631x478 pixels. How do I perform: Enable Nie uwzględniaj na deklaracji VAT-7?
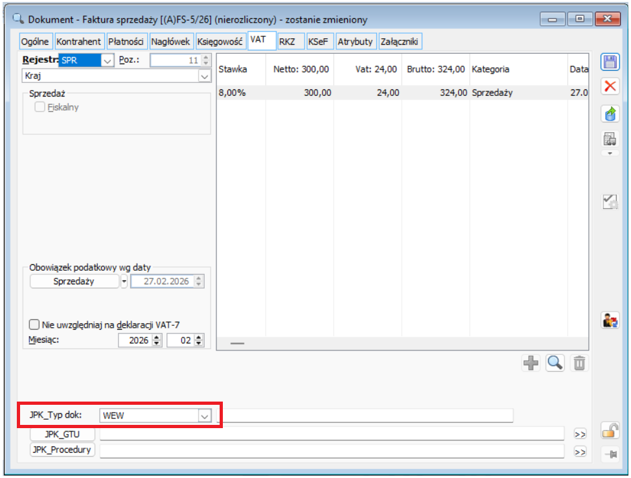35,324
